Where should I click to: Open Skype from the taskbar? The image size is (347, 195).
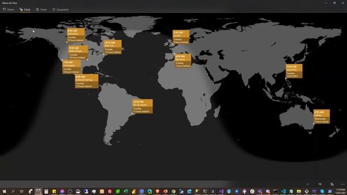pyautogui.click(x=322, y=191)
